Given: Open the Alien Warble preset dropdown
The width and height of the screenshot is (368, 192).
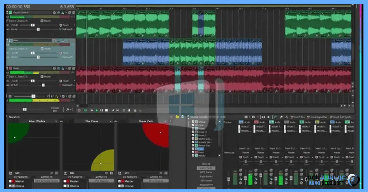Looking at the screenshot, I should pyautogui.click(x=56, y=121).
